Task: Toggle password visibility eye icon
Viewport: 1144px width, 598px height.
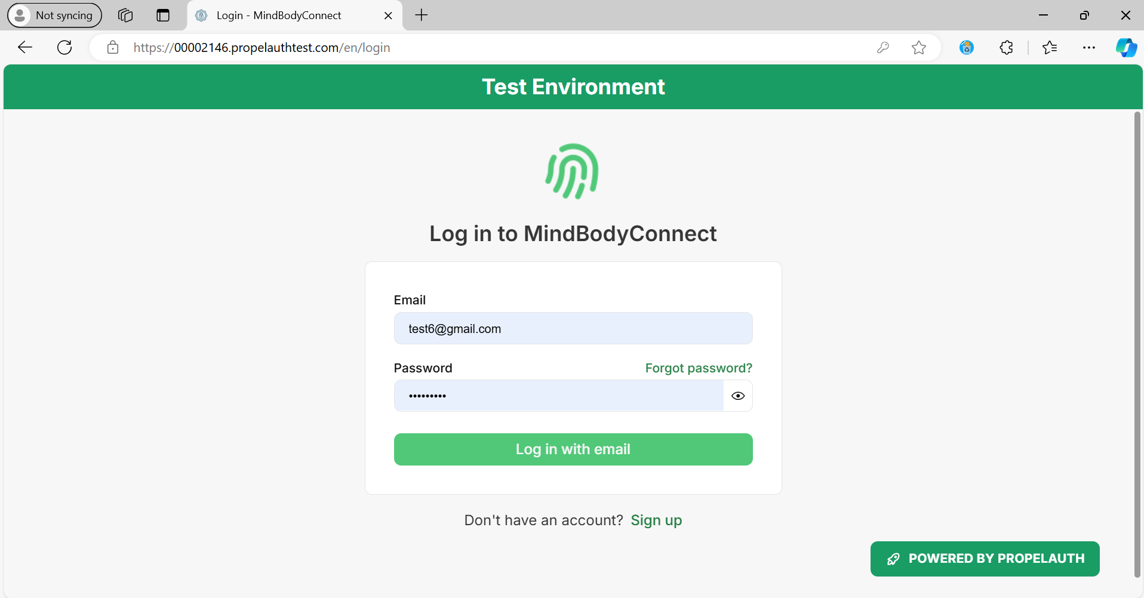Action: tap(738, 396)
